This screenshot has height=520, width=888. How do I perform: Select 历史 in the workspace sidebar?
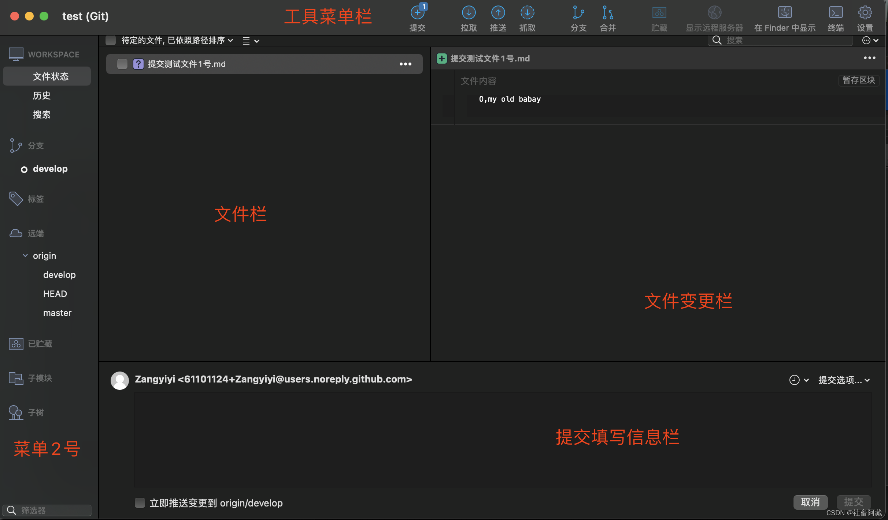click(42, 95)
